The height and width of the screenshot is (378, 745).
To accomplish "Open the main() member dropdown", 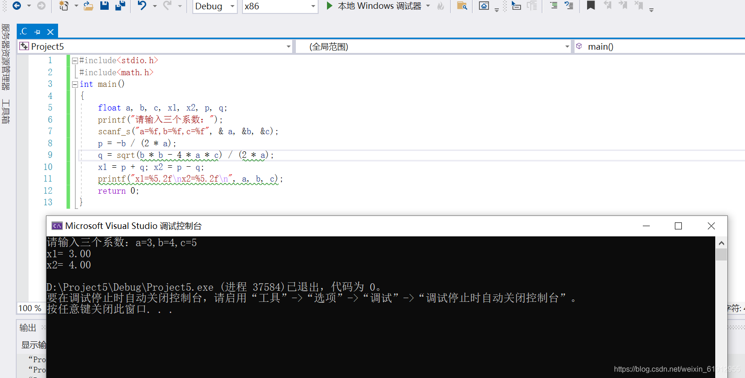I will coord(660,46).
